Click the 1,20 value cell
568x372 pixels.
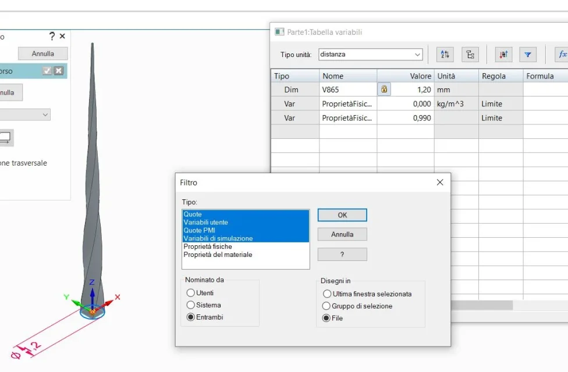click(412, 90)
